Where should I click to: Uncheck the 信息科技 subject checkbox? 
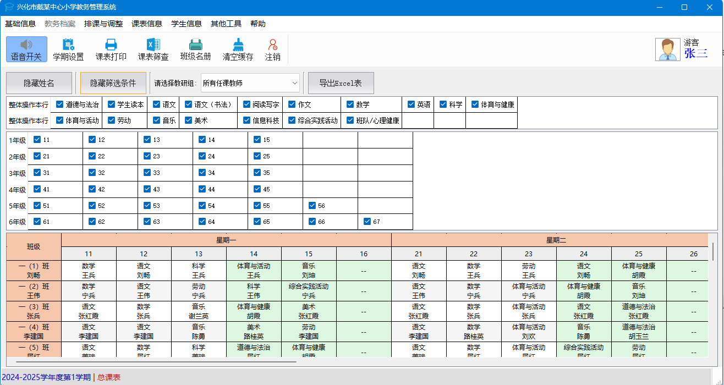coord(247,120)
